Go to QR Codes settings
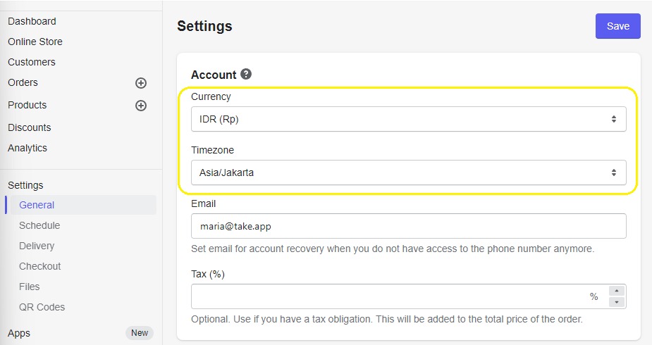The height and width of the screenshot is (345, 652). [42, 307]
